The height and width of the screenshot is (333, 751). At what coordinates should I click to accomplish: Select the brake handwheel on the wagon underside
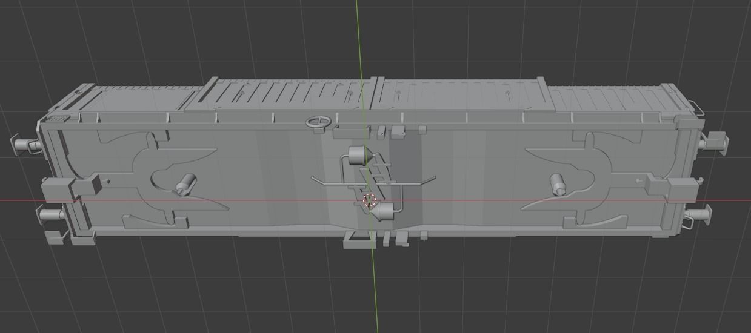pyautogui.click(x=318, y=123)
